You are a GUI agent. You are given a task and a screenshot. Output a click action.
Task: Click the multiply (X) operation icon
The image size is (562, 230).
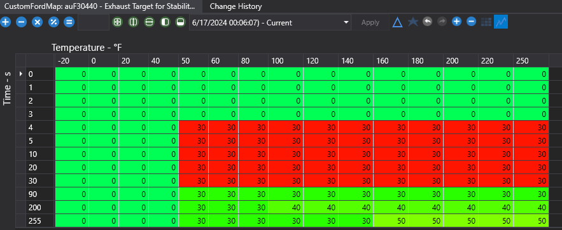pos(38,22)
